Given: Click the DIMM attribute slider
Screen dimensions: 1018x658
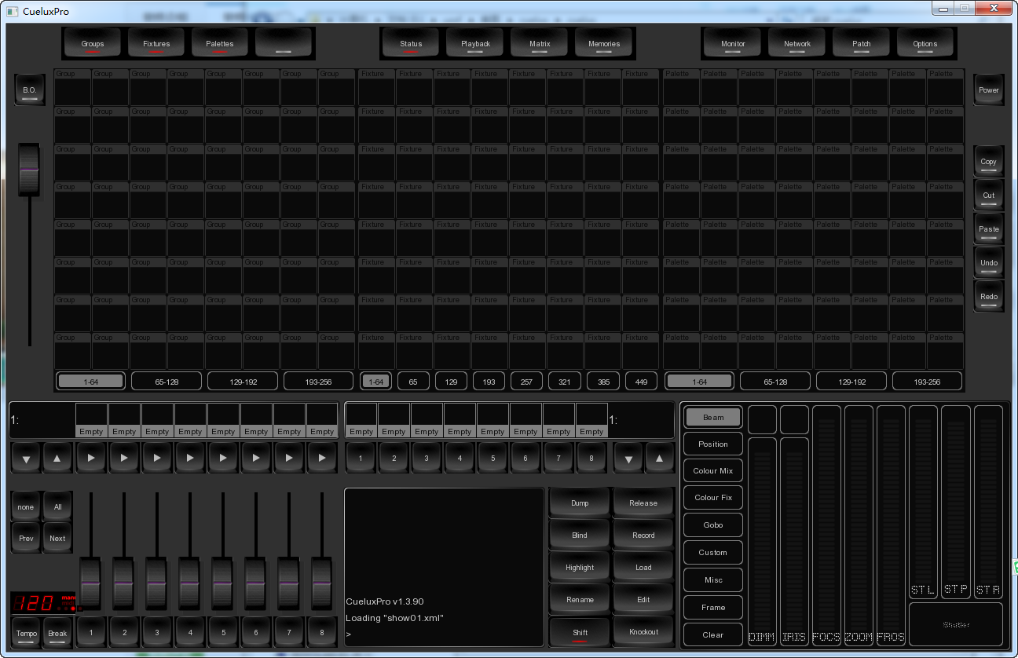Looking at the screenshot, I should coord(762,541).
